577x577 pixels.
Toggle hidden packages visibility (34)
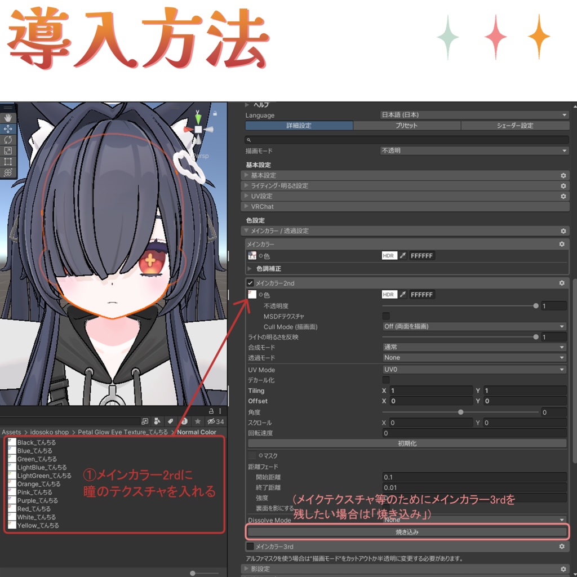pyautogui.click(x=216, y=421)
